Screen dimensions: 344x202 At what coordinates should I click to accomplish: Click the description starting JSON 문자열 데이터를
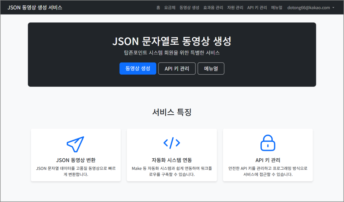point(76,171)
